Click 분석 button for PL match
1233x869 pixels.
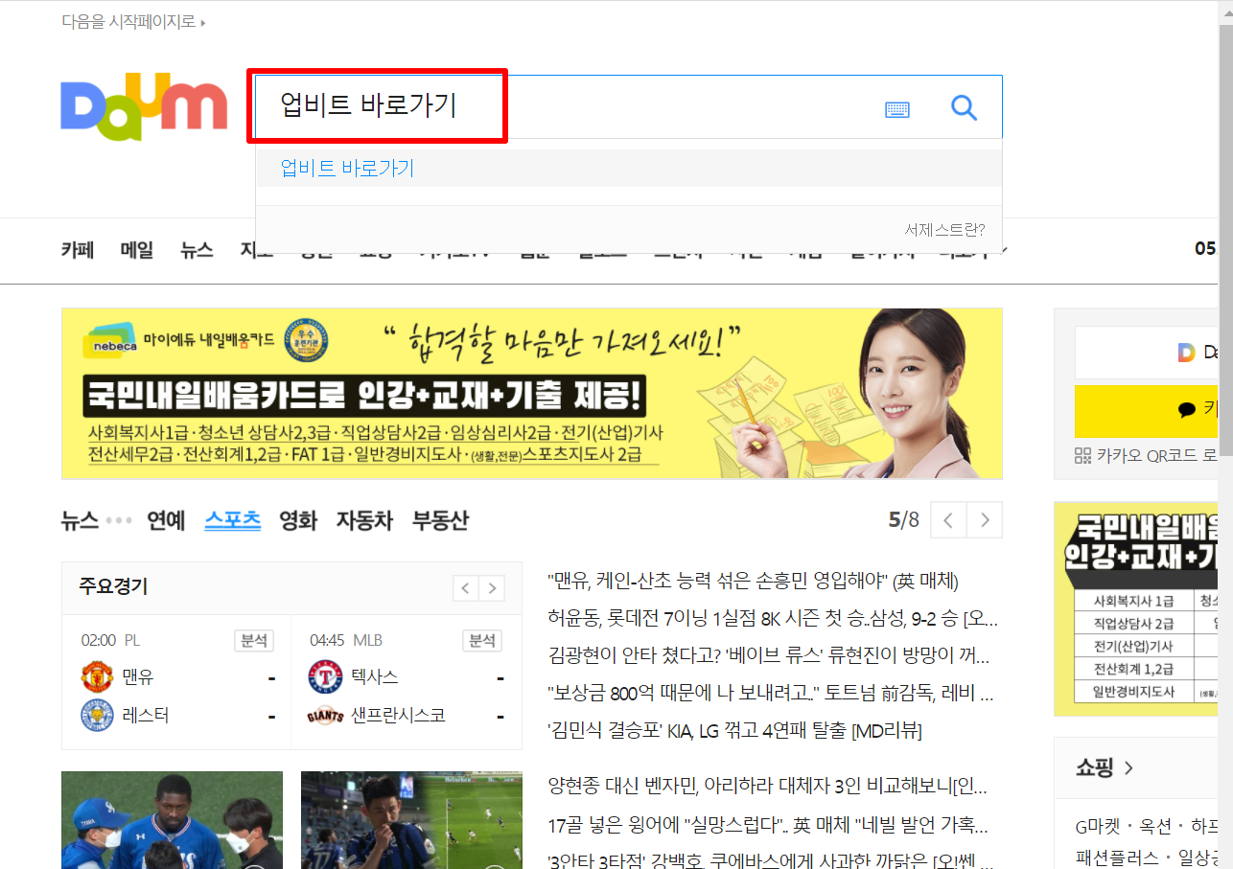click(254, 640)
